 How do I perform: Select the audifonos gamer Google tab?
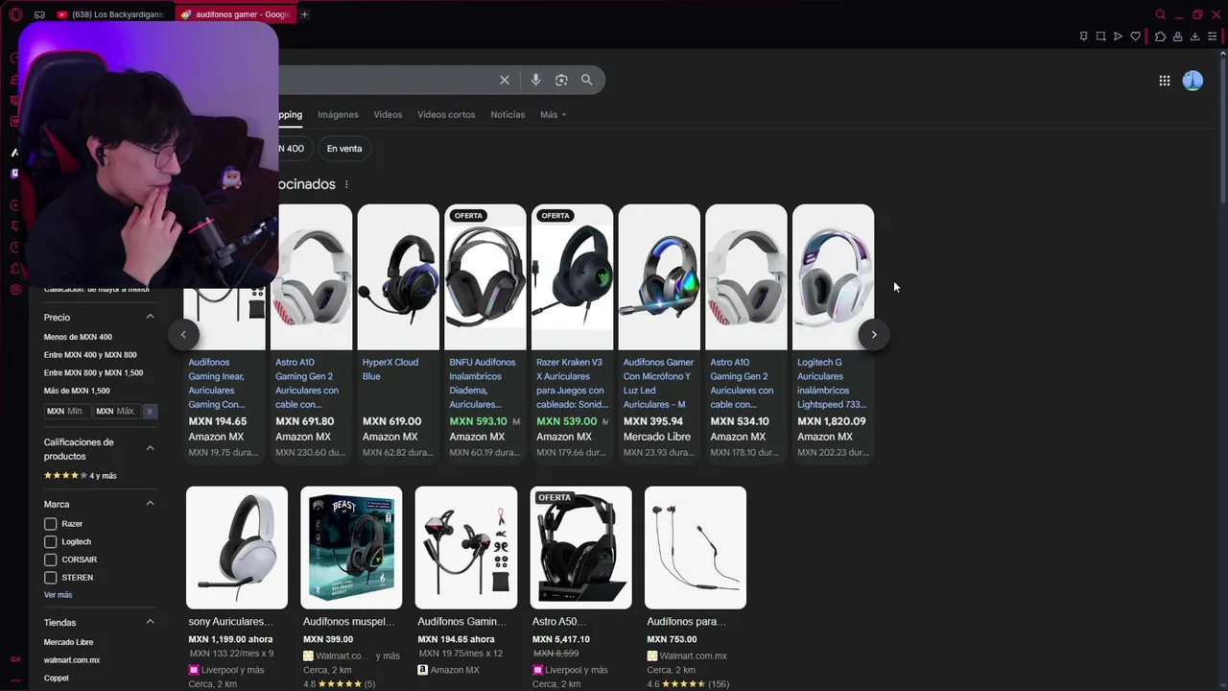click(x=235, y=14)
